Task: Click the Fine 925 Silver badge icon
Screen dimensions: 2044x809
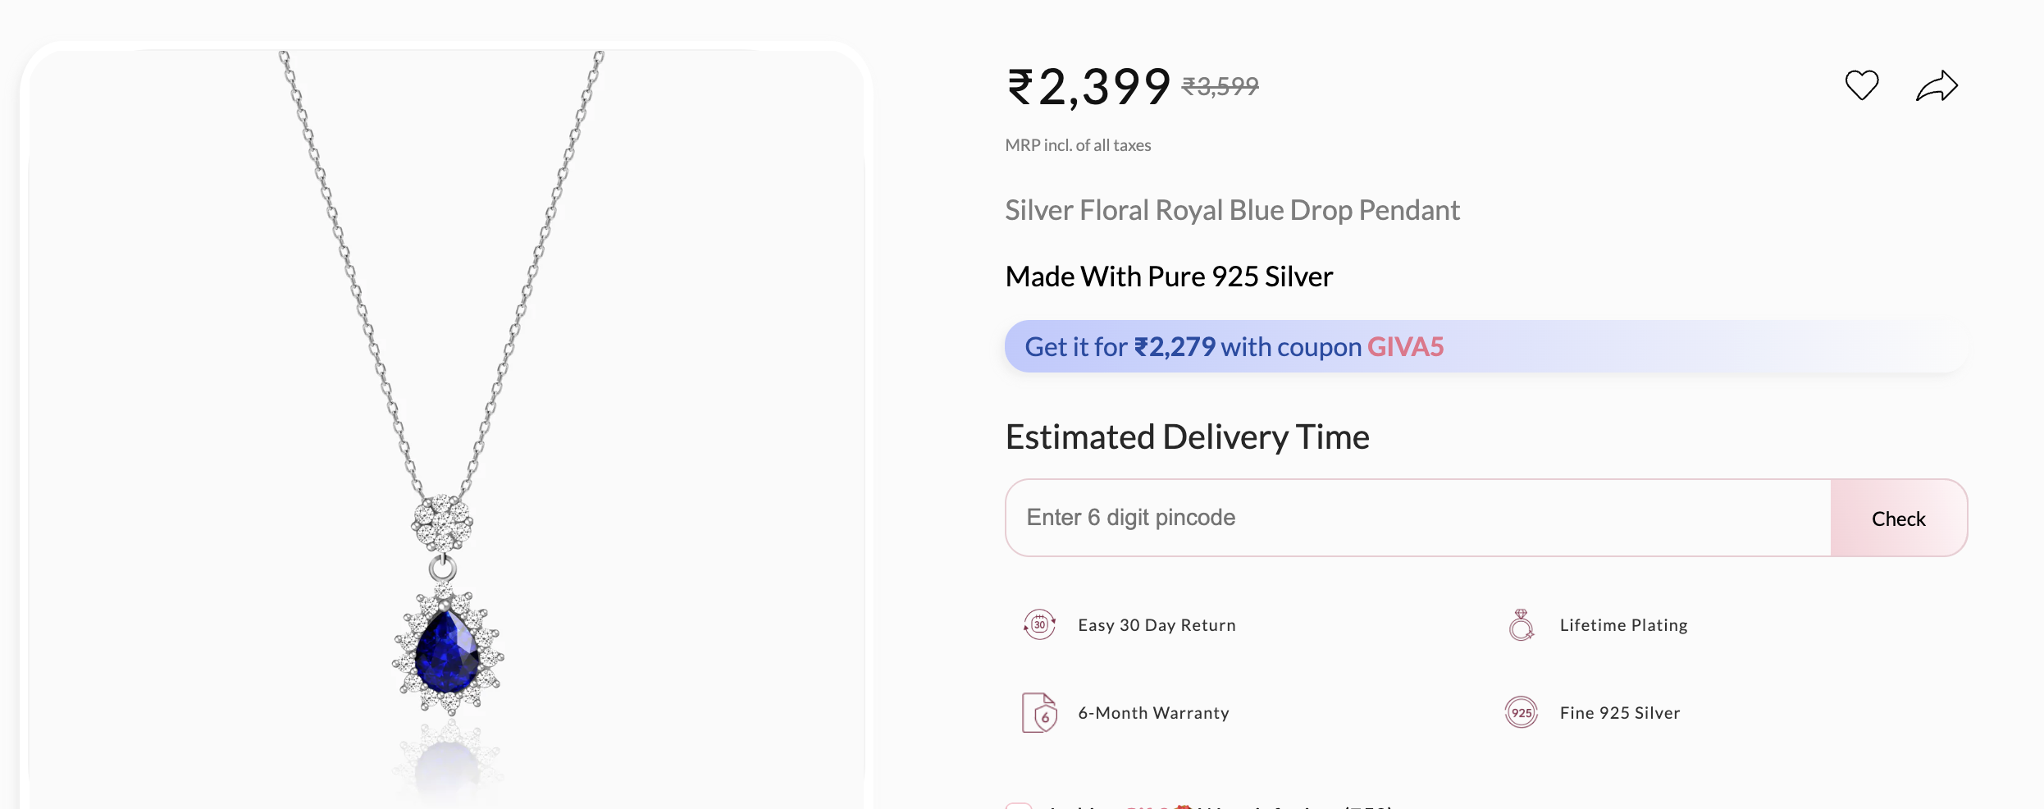Action: click(x=1522, y=712)
